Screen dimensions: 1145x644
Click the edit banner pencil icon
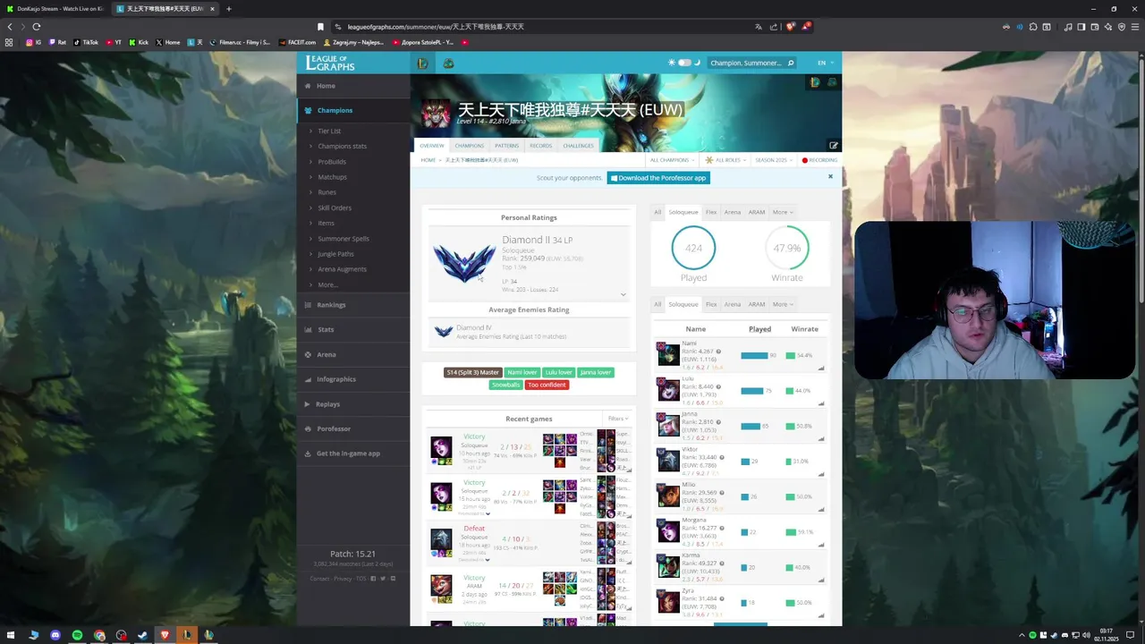point(833,145)
